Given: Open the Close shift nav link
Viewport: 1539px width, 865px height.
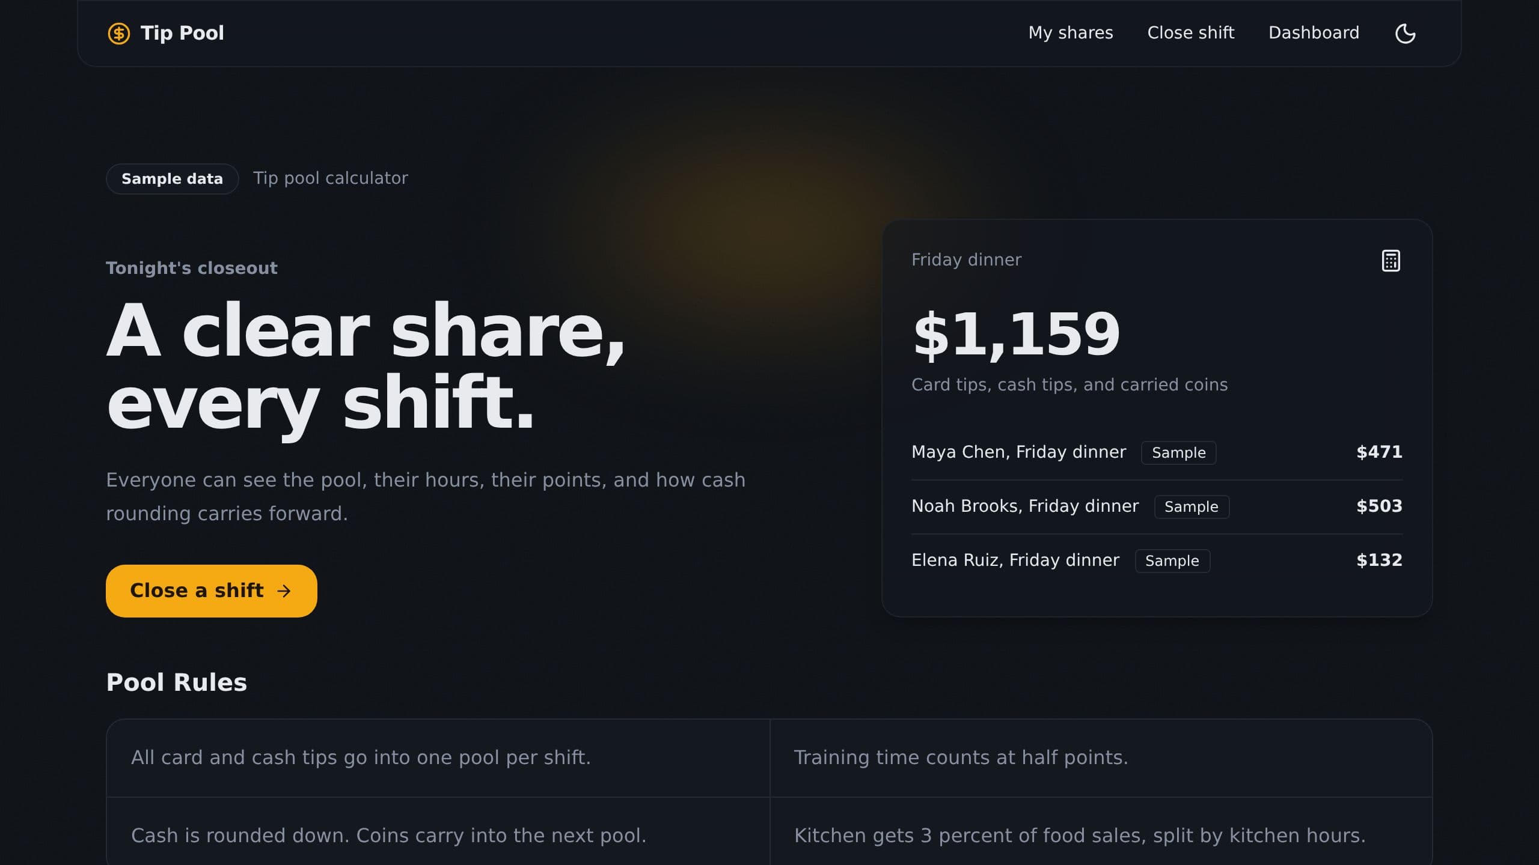Looking at the screenshot, I should coord(1190,32).
